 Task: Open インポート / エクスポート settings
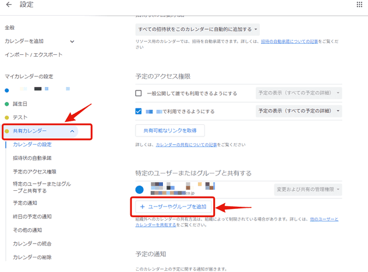pyautogui.click(x=33, y=55)
